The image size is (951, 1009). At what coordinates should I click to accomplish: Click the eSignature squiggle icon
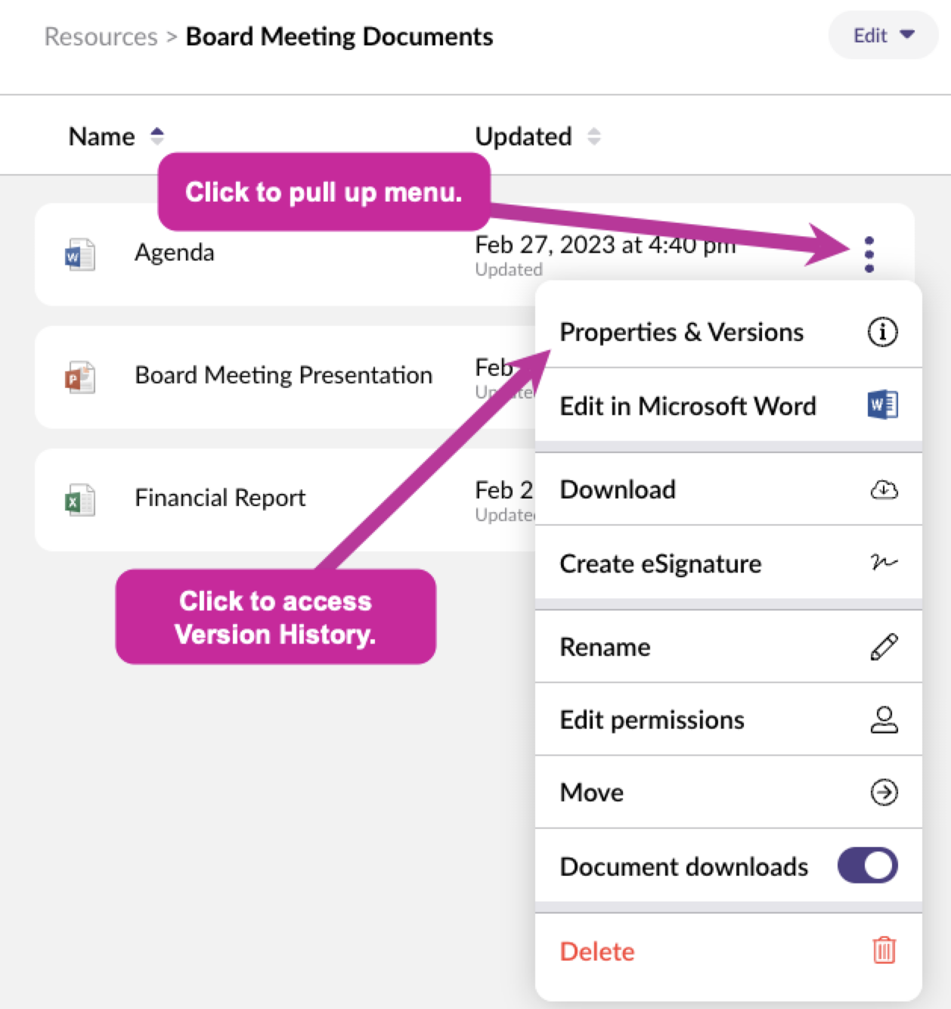(x=884, y=562)
